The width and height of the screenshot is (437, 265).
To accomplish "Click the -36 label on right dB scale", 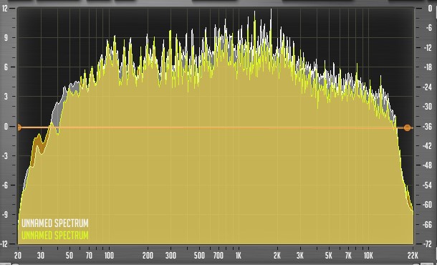I will point(428,126).
